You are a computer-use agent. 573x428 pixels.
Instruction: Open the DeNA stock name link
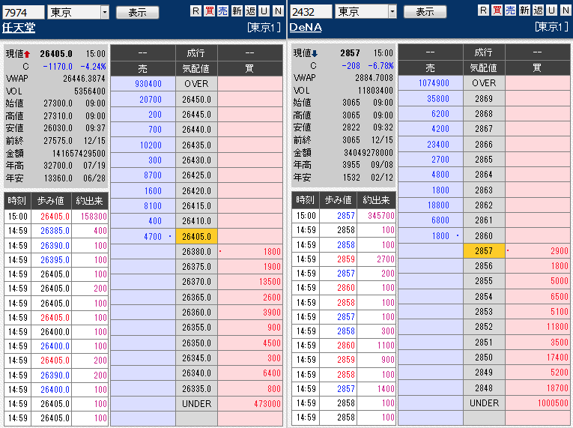306,27
